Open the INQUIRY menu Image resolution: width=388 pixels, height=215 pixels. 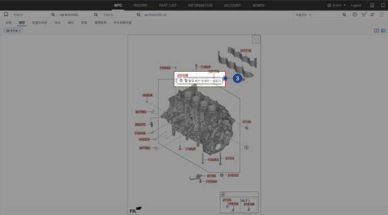140,5
